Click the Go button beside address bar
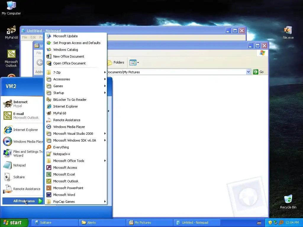The image size is (303, 227). 258,72
